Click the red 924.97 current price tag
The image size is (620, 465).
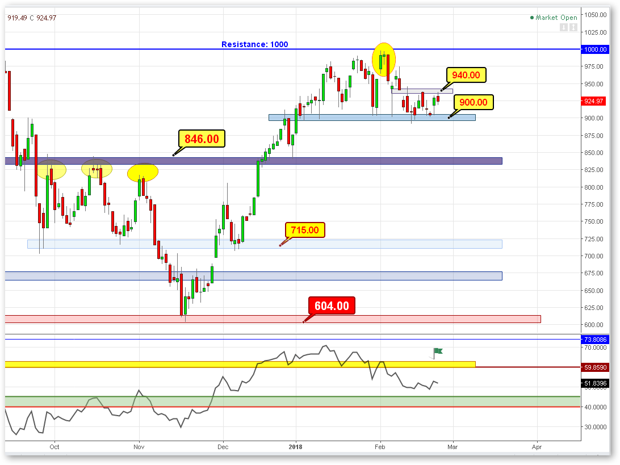tap(593, 101)
